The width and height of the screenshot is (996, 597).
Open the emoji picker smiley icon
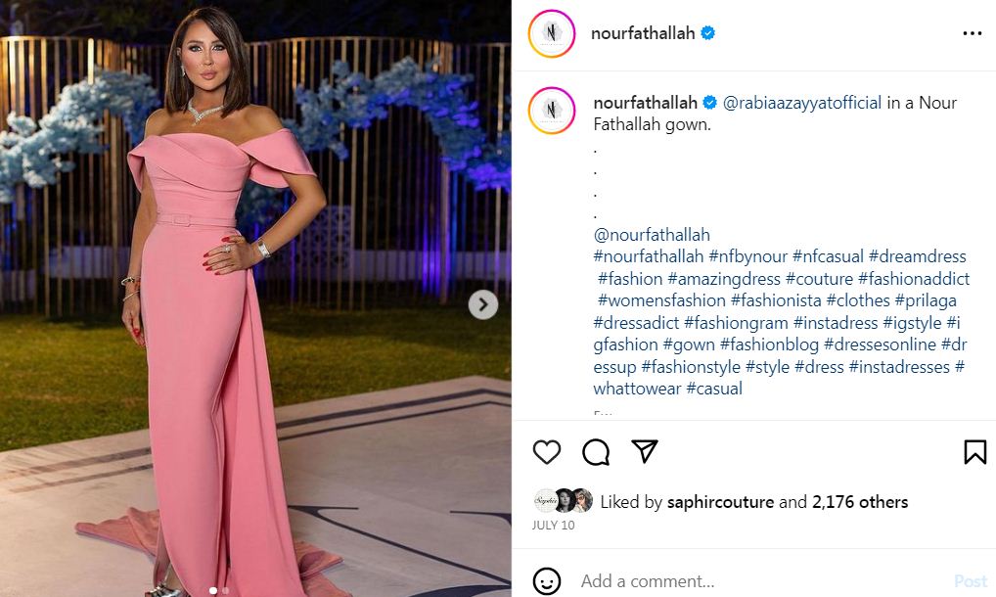pos(548,581)
